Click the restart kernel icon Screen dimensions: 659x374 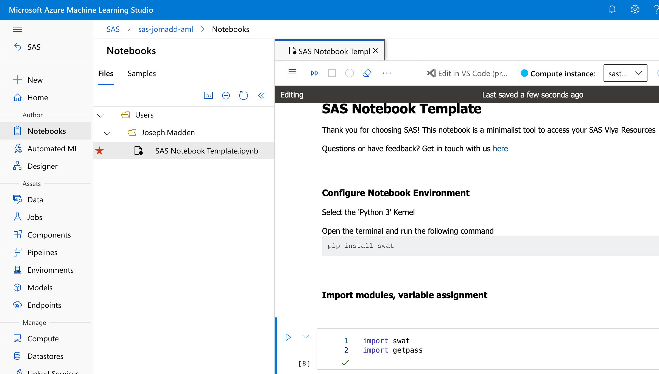[349, 73]
